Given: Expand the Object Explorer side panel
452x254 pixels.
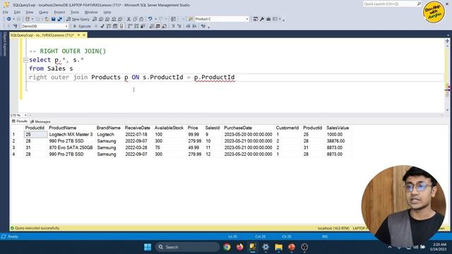Looking at the screenshot, I should coord(4,44).
